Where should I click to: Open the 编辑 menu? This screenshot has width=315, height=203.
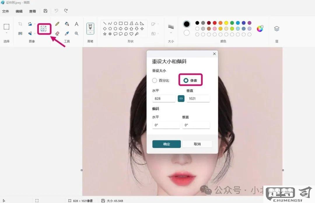click(19, 11)
